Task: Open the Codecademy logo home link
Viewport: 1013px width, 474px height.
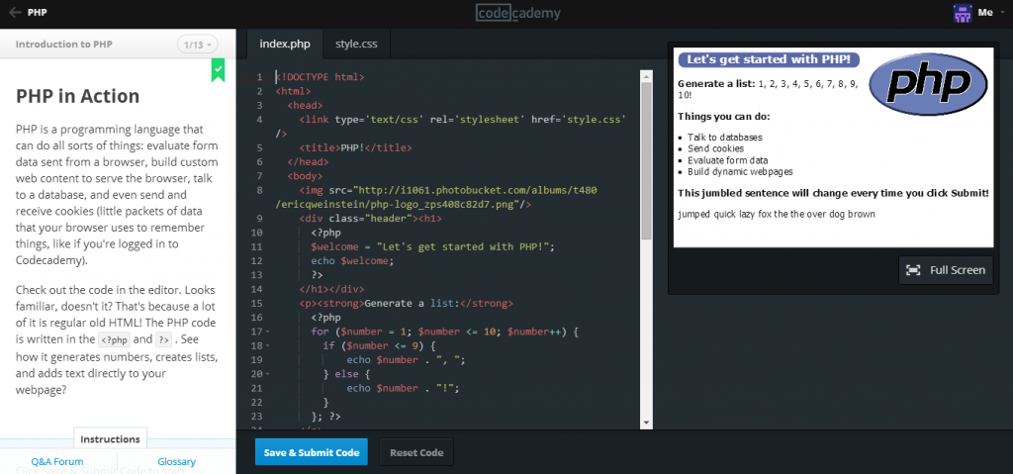Action: 518,12
